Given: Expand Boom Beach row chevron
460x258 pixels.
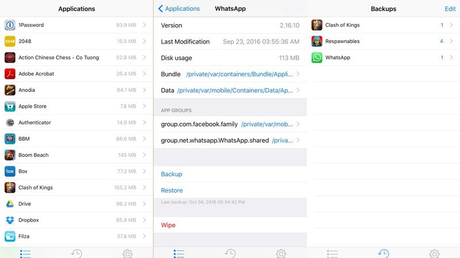Looking at the screenshot, I should pyautogui.click(x=144, y=155).
